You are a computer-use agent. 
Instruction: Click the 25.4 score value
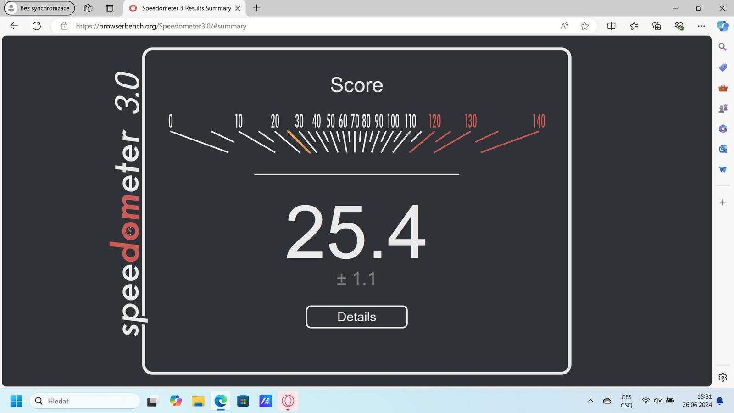point(356,233)
